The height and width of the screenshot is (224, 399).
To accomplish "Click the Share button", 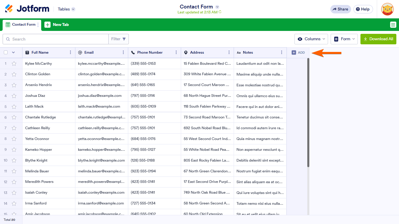I will pyautogui.click(x=340, y=9).
